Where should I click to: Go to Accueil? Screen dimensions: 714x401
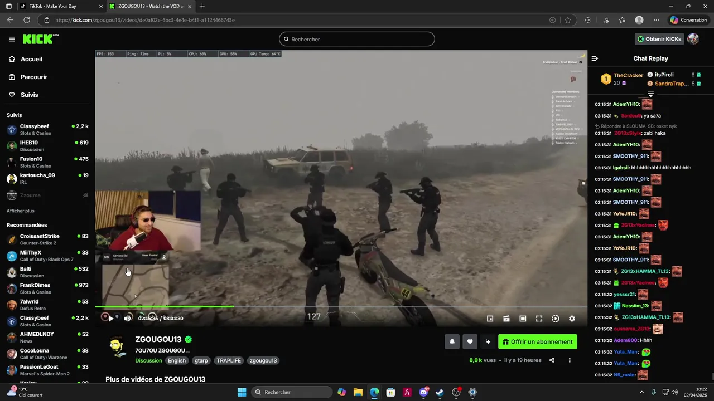pyautogui.click(x=31, y=59)
